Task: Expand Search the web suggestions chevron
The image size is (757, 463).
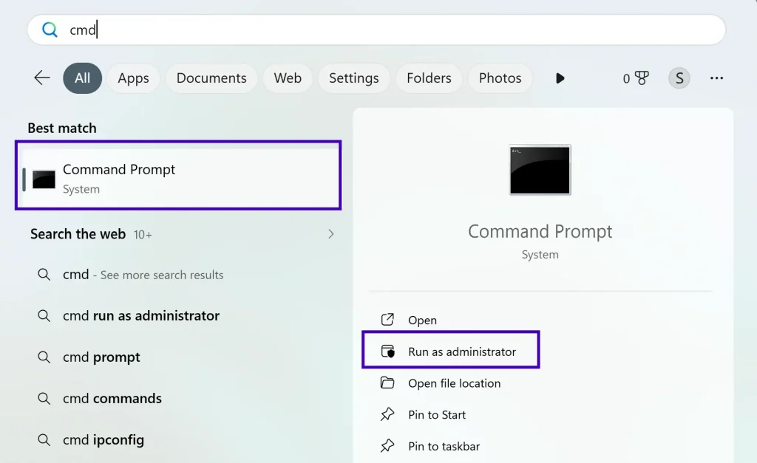Action: (x=331, y=234)
